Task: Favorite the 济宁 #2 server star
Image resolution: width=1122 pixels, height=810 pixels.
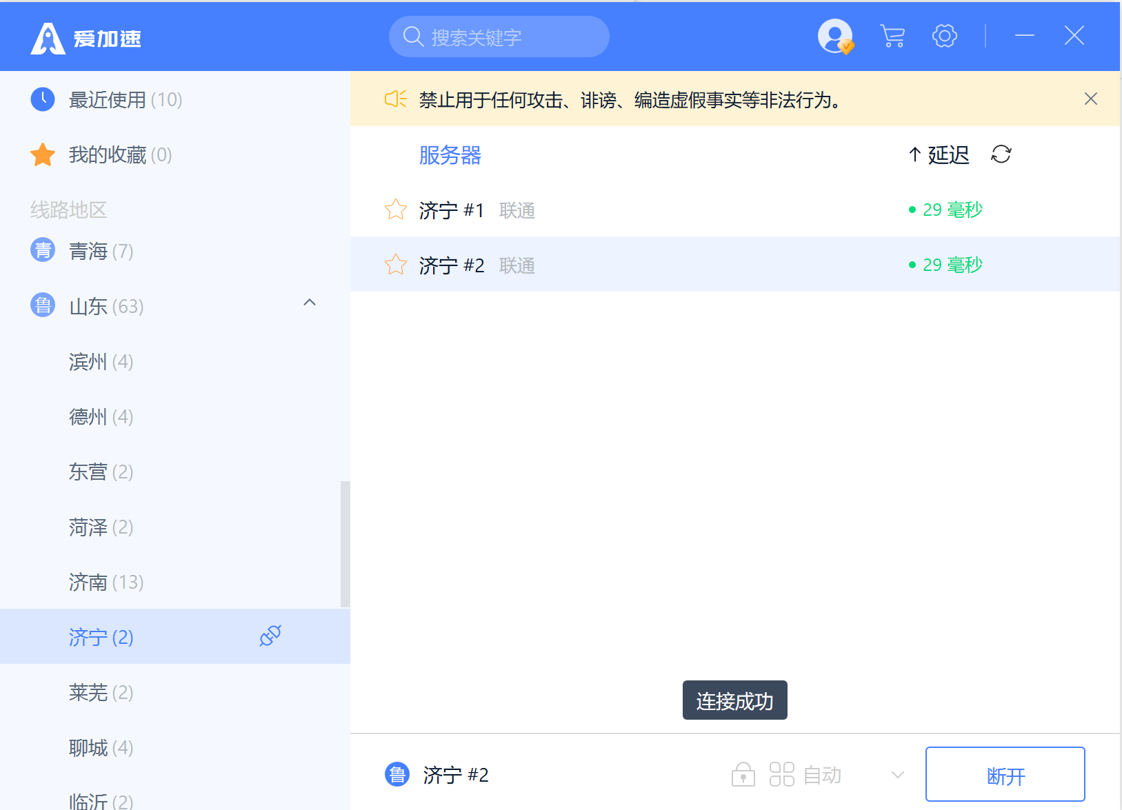Action: click(x=396, y=265)
